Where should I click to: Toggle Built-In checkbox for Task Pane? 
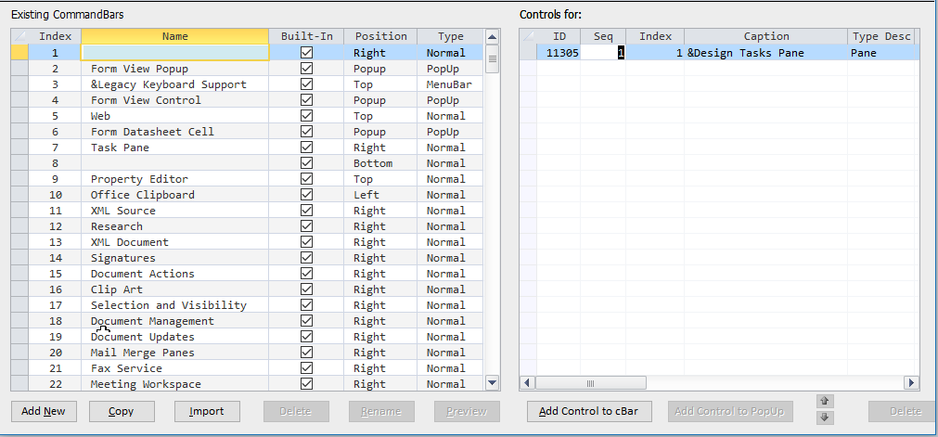coord(306,148)
